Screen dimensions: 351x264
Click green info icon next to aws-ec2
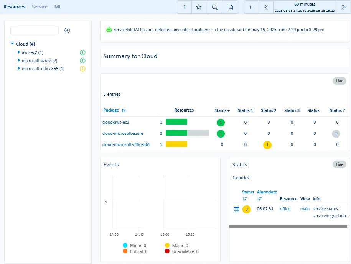[x=82, y=52]
